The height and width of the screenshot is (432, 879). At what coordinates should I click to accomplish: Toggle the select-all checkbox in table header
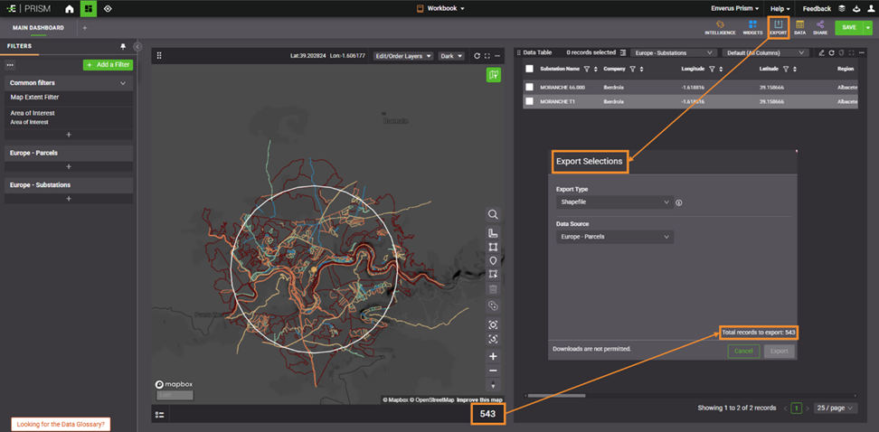(529, 69)
